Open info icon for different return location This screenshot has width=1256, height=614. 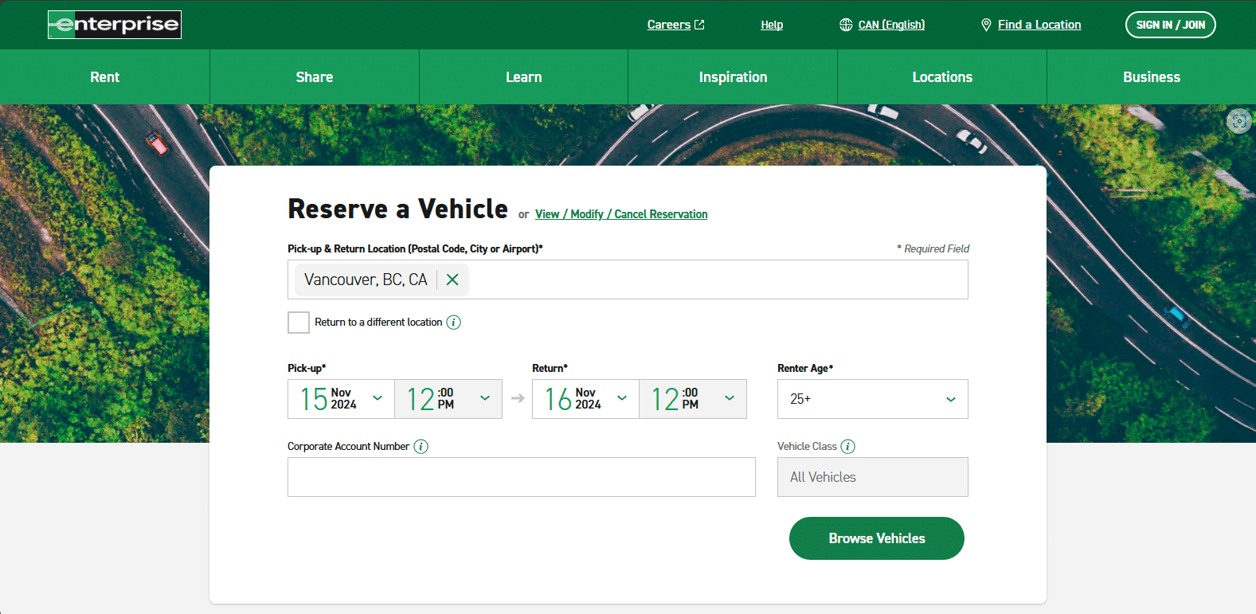point(453,323)
